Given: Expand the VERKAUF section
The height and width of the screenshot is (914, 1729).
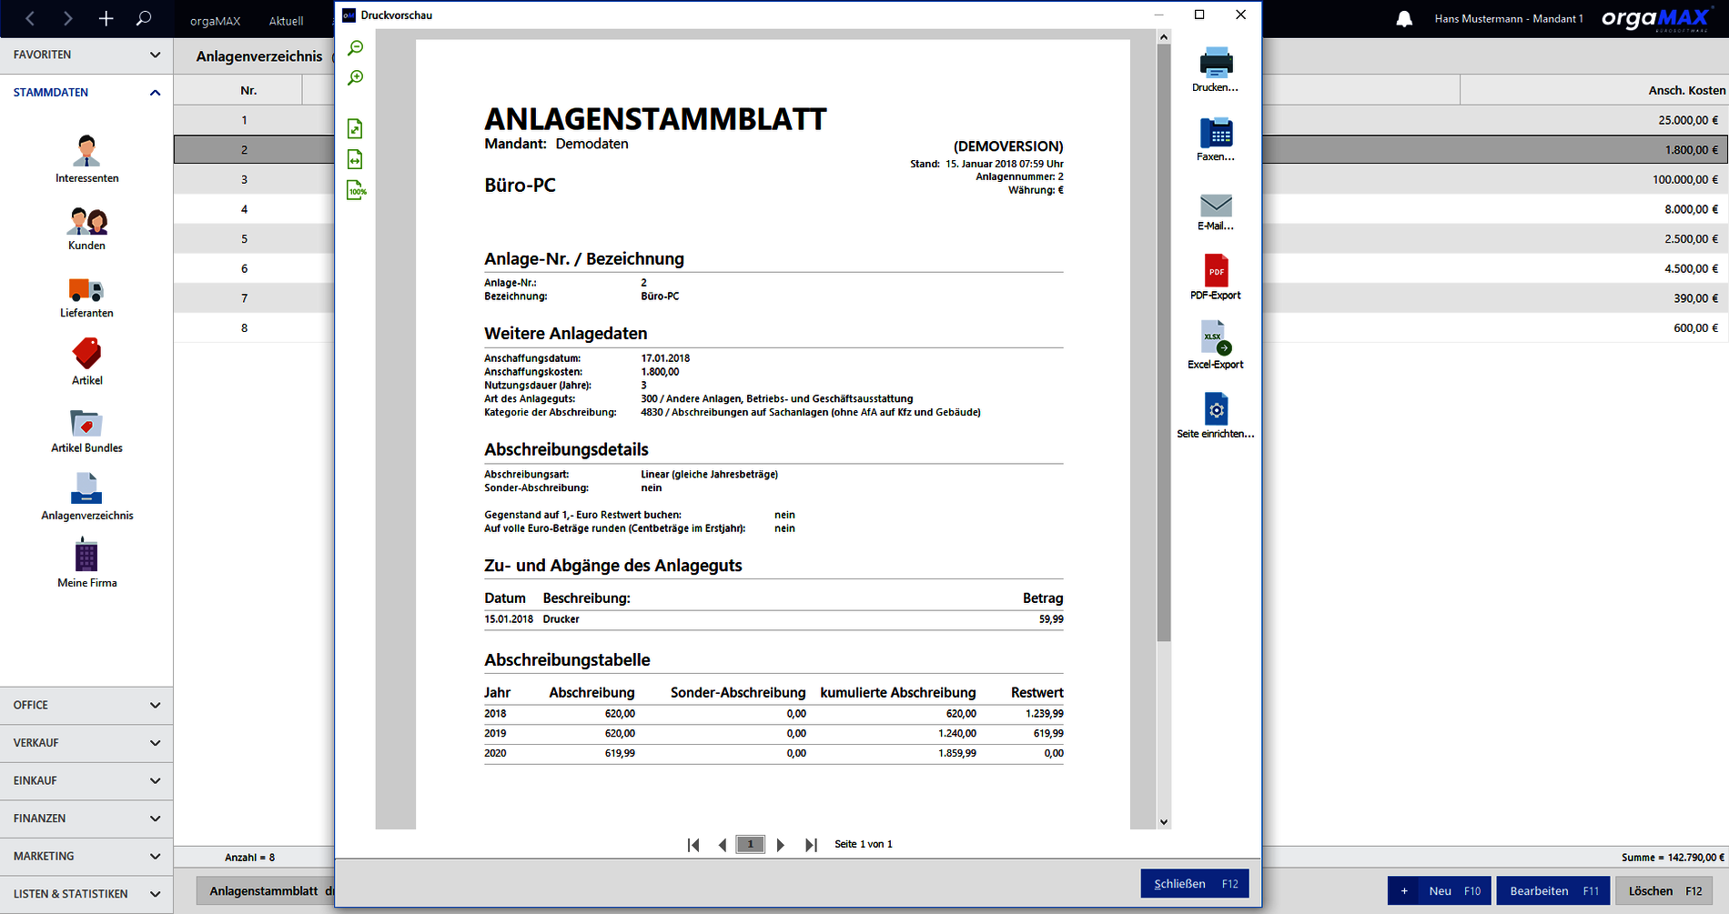Looking at the screenshot, I should pyautogui.click(x=86, y=743).
